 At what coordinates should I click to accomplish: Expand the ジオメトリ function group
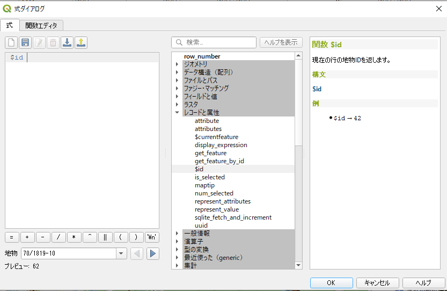click(177, 64)
